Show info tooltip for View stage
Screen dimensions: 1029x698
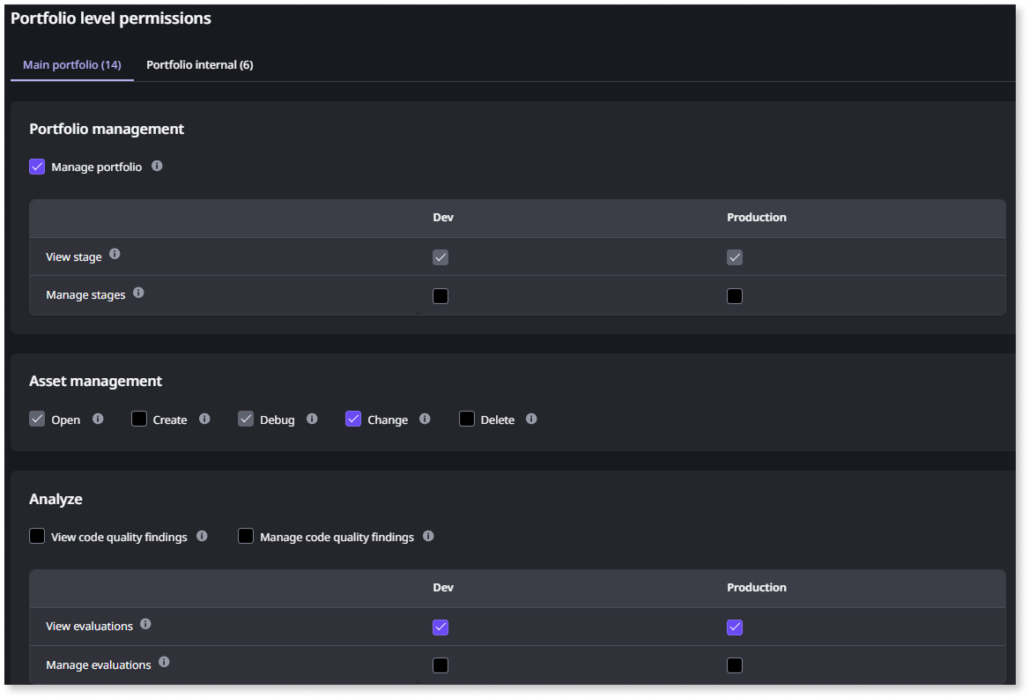[115, 254]
